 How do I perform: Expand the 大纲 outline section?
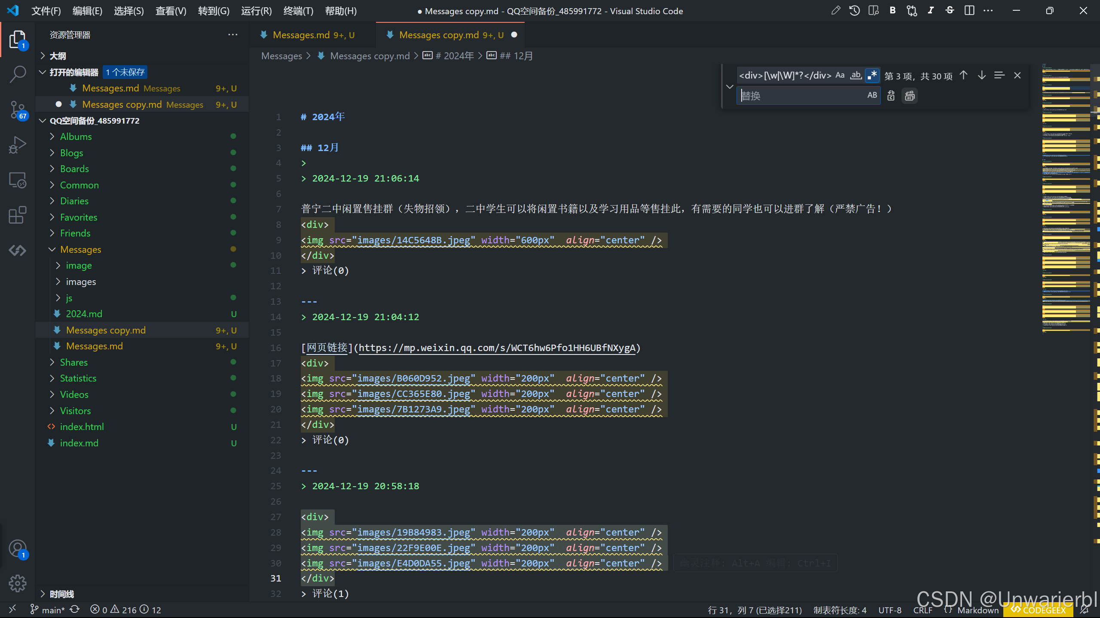click(58, 56)
